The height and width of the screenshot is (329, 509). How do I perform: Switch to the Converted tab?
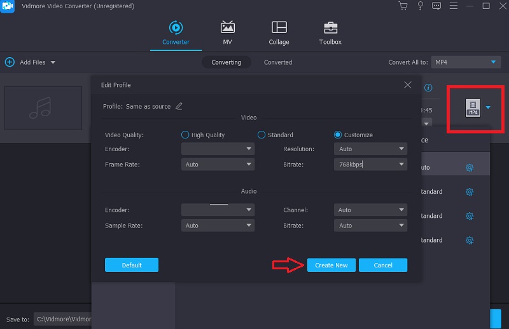pyautogui.click(x=278, y=62)
